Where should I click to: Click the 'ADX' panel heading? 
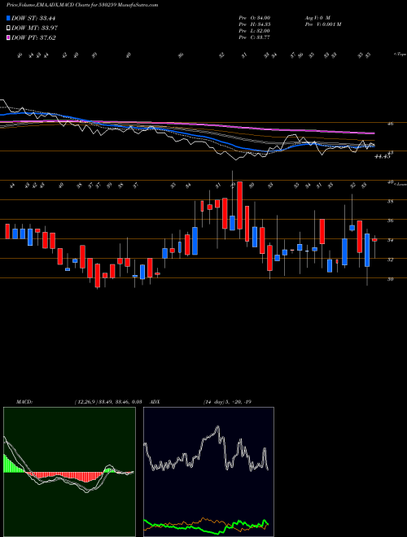(155, 402)
